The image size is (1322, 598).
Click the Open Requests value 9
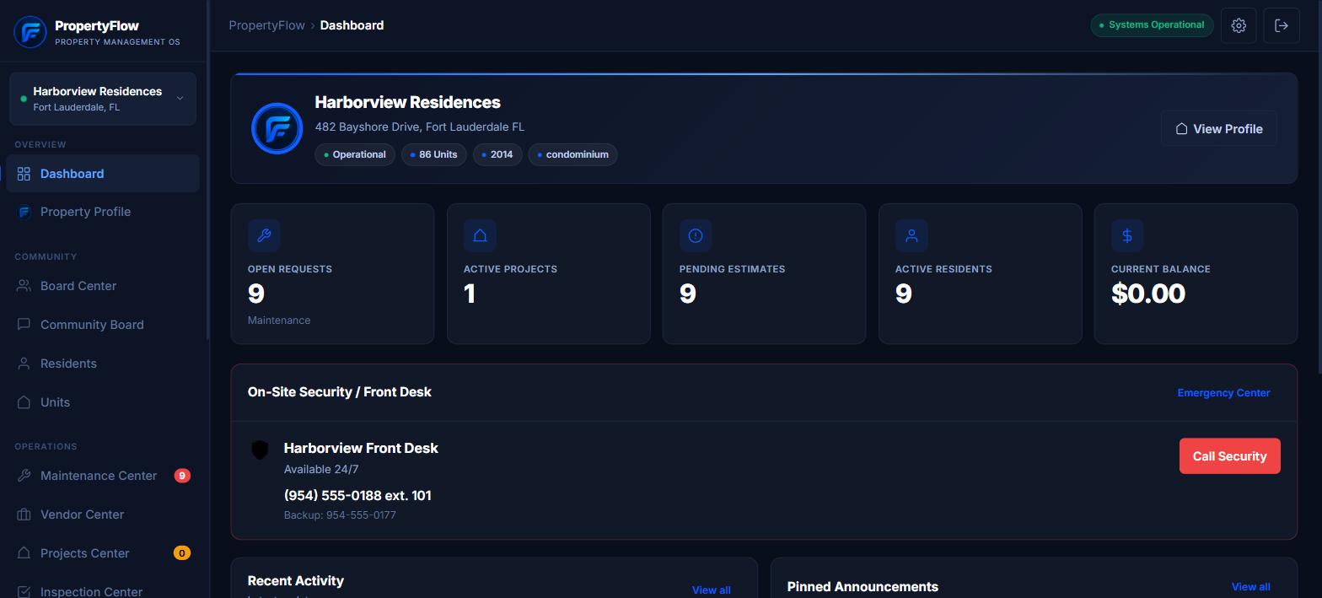click(x=256, y=294)
